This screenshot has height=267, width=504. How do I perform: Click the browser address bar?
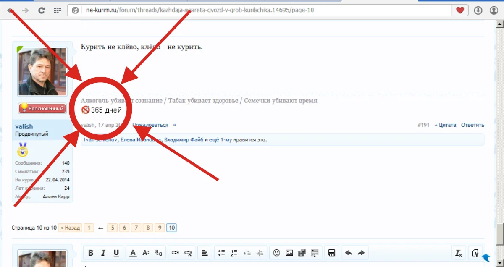click(x=260, y=10)
